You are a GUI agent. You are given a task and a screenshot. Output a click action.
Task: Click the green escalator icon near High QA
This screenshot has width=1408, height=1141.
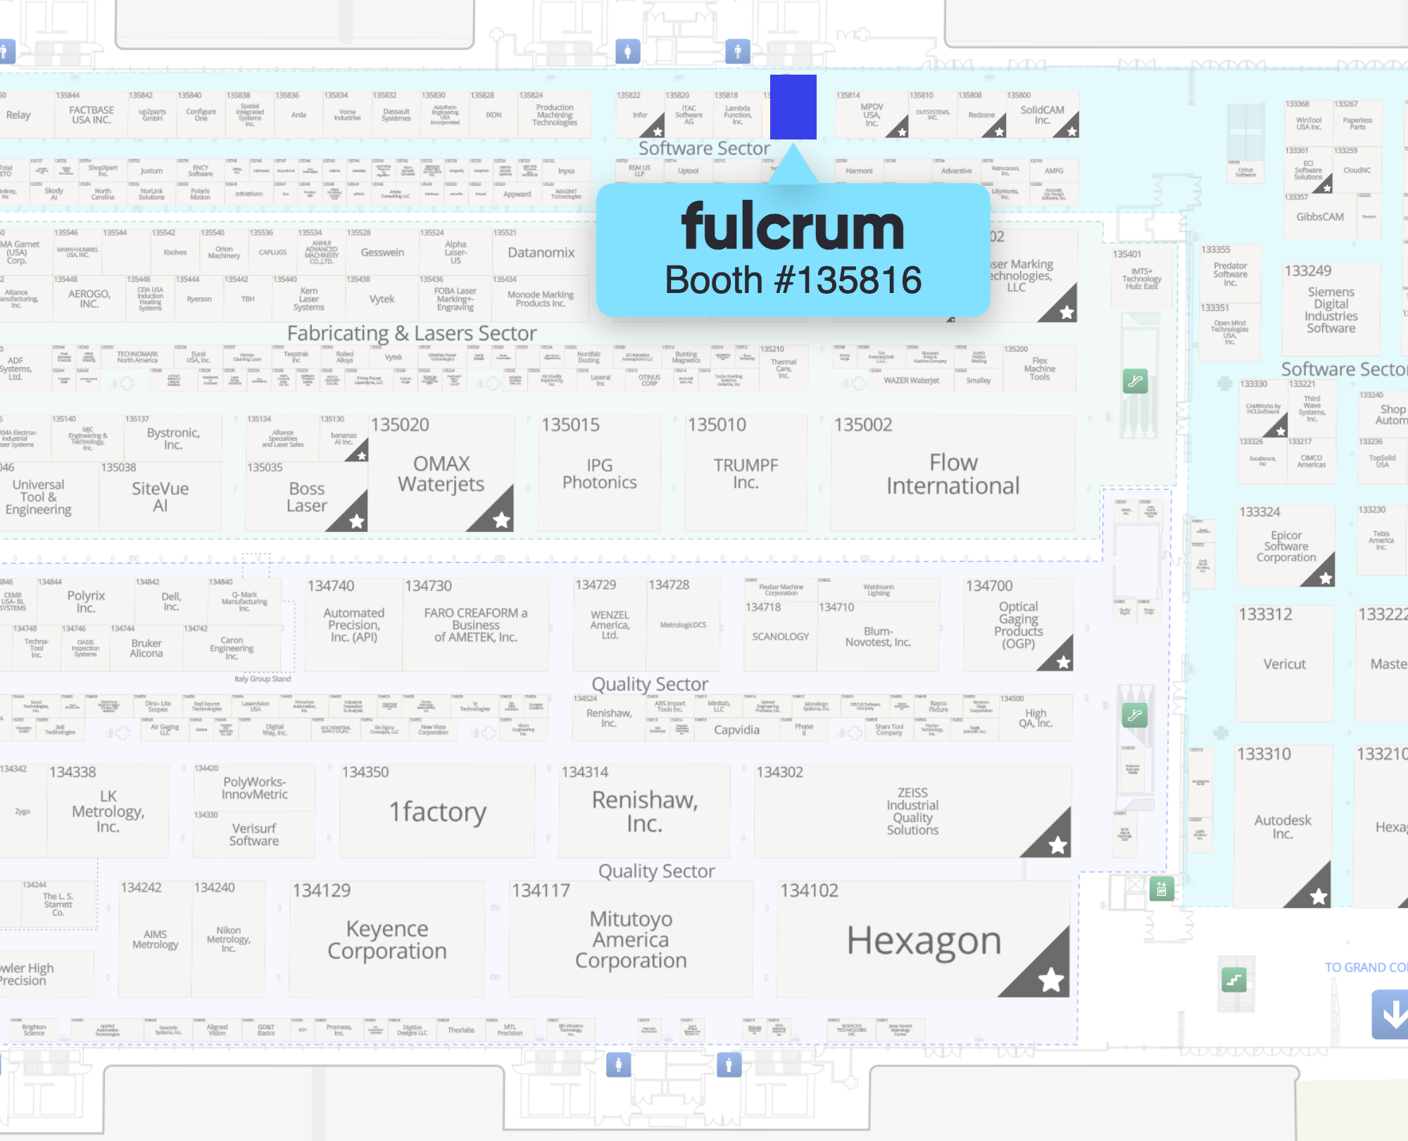point(1134,716)
